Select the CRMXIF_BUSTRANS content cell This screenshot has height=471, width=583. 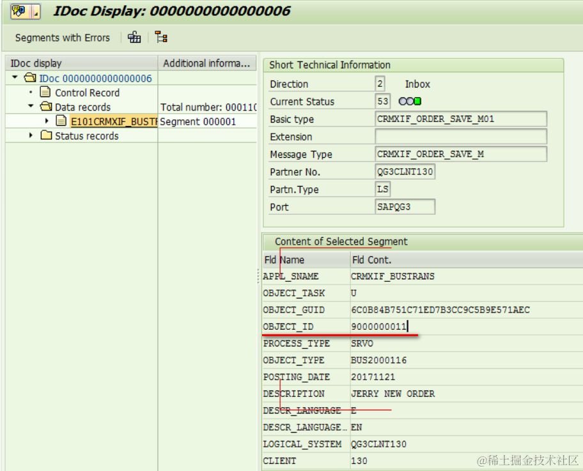467,276
